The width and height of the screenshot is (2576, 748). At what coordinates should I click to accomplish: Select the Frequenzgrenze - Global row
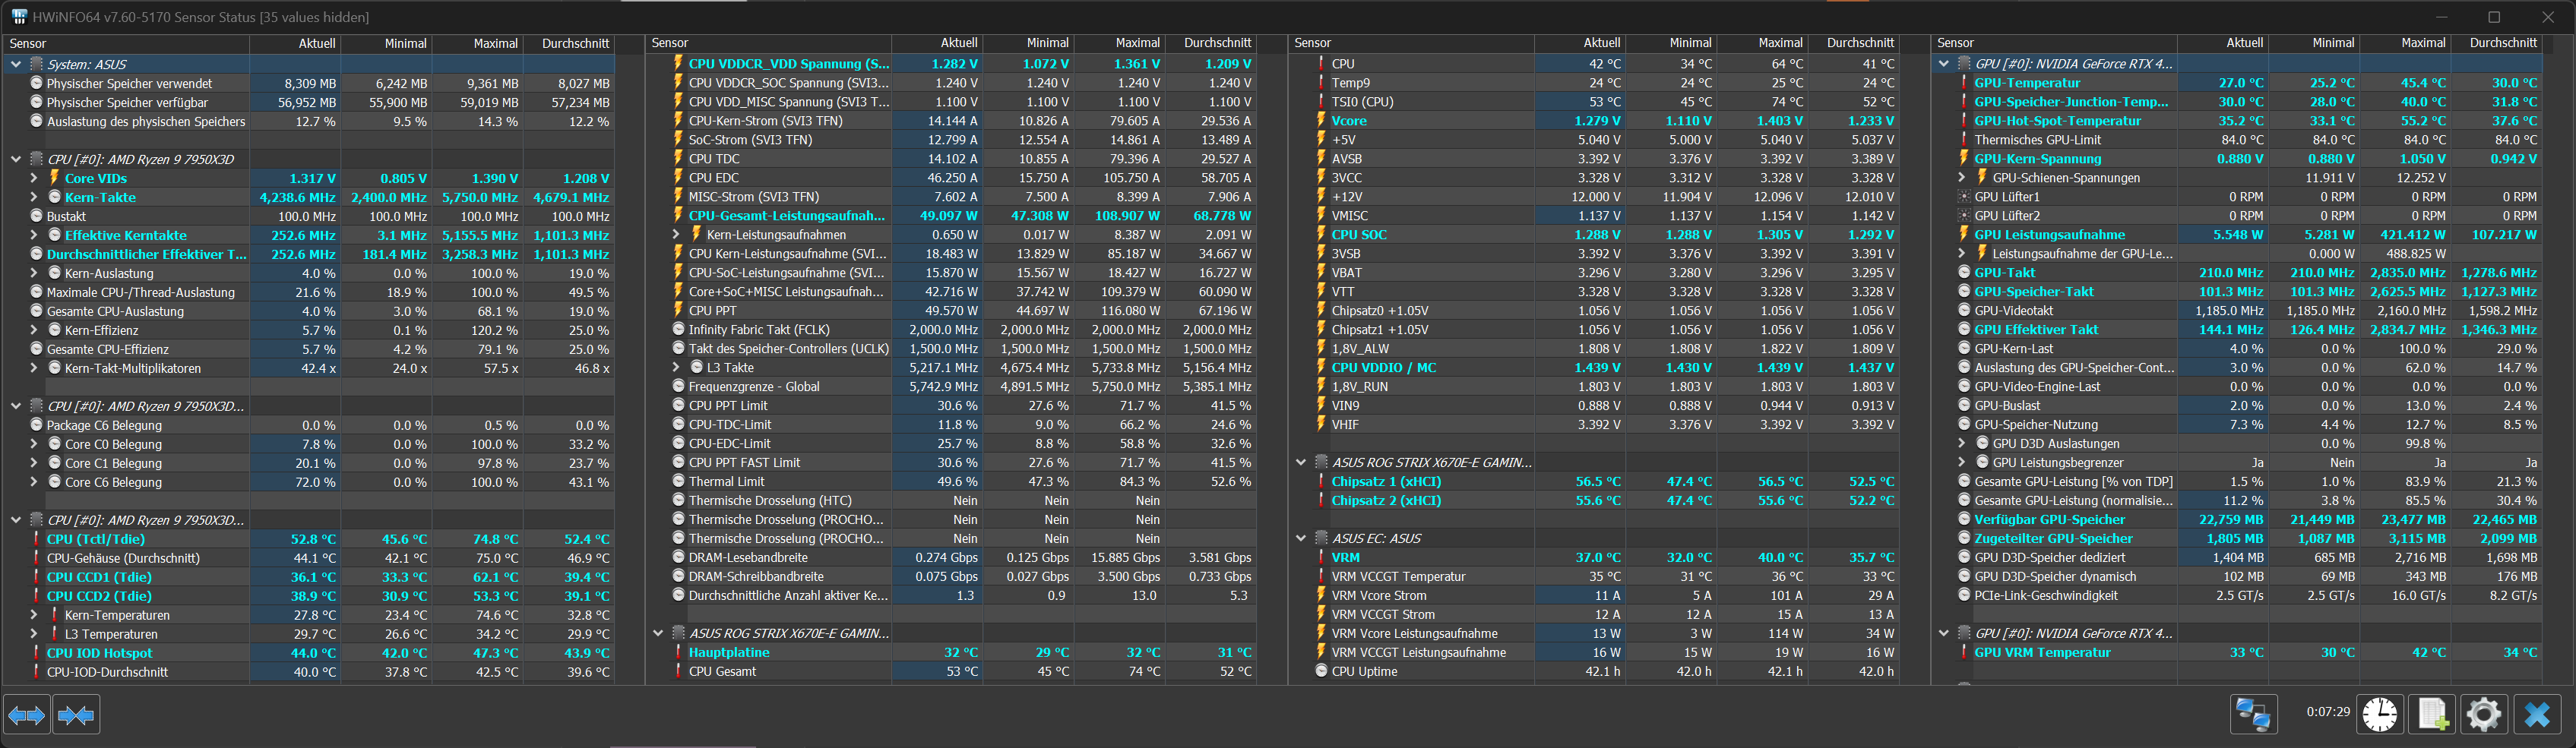point(952,387)
